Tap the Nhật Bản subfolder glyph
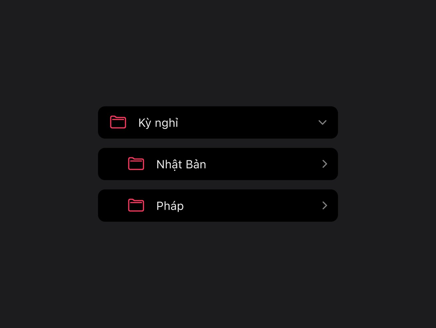Viewport: 436px width, 328px height. click(136, 164)
